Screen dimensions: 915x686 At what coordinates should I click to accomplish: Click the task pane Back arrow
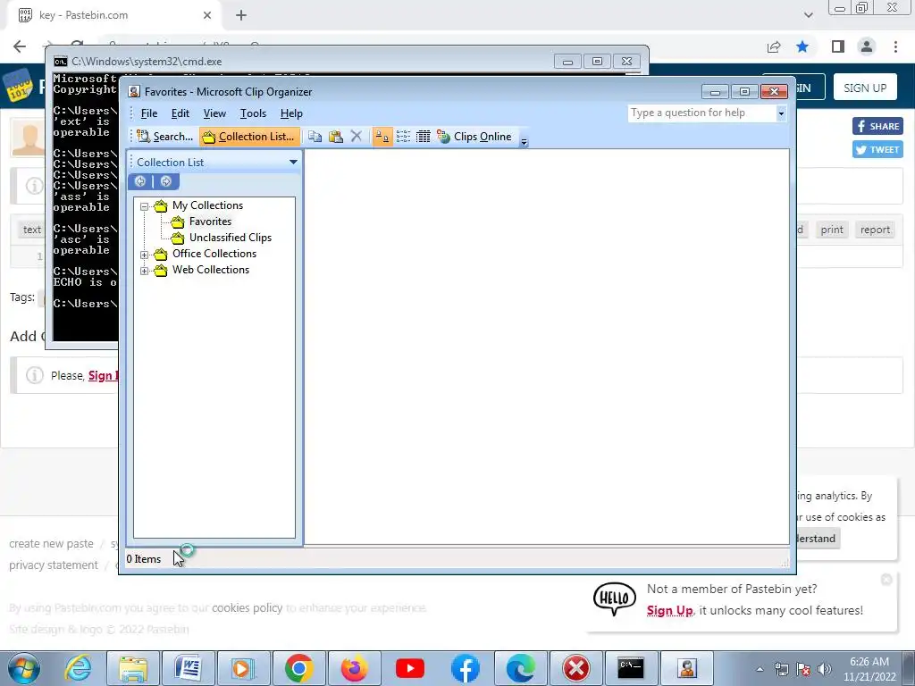point(140,181)
